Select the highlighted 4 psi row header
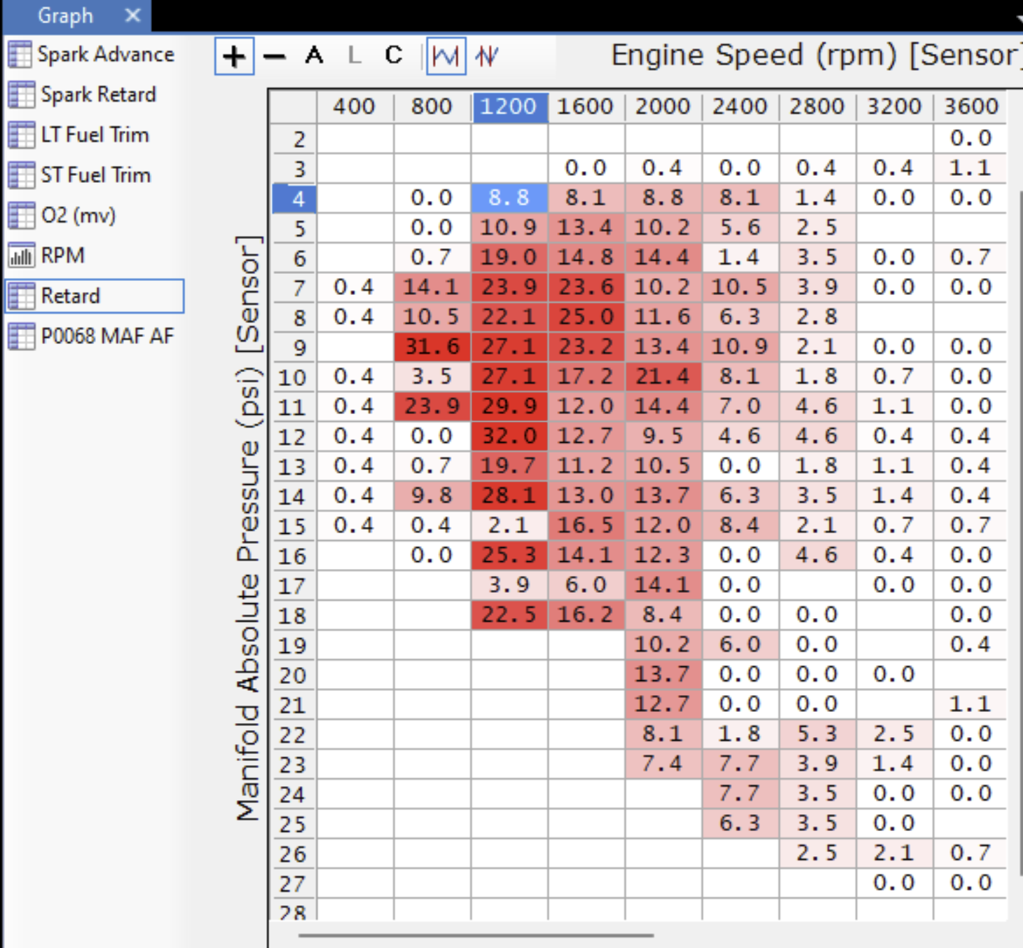Screen dimensions: 1023x948 coord(294,198)
